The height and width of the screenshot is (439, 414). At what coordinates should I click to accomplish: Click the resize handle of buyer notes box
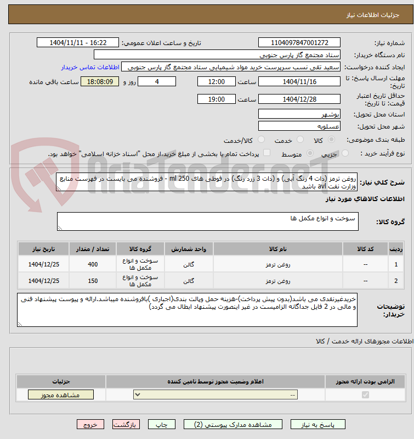[20, 324]
